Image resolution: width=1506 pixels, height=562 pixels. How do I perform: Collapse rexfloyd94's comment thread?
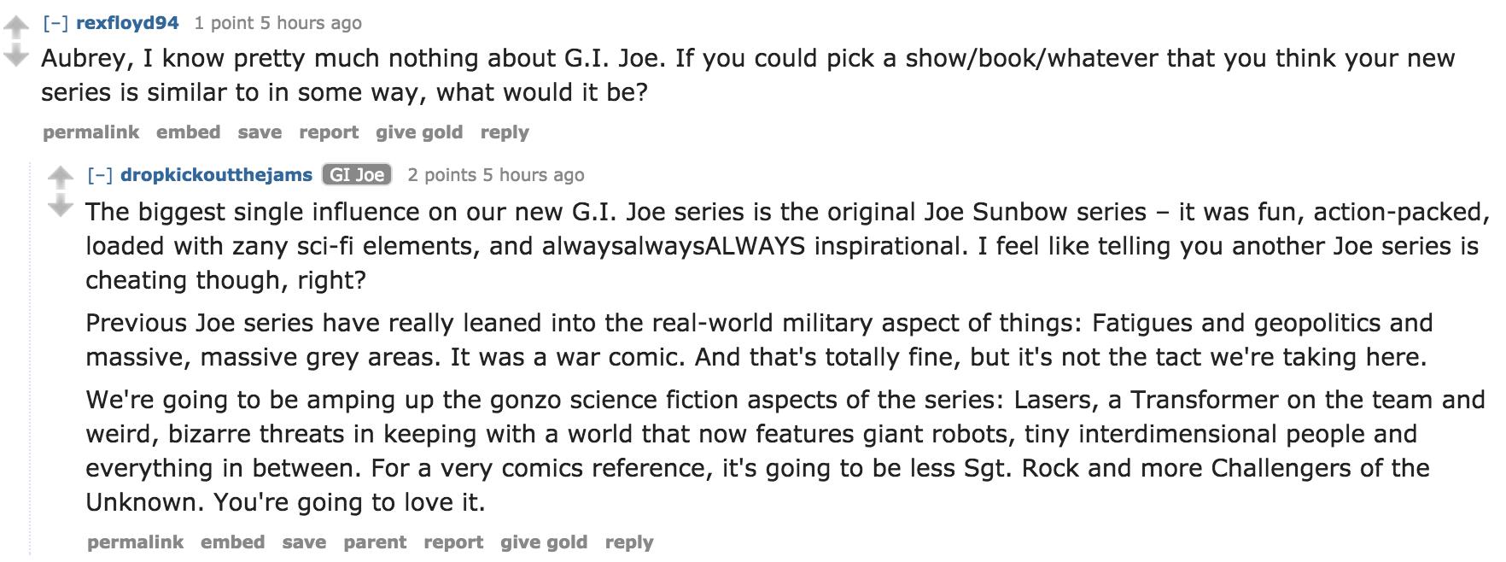click(x=56, y=23)
